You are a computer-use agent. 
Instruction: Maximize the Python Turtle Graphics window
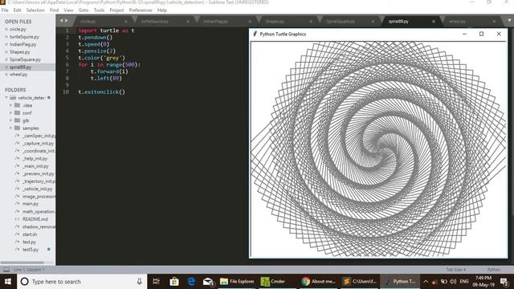click(x=482, y=34)
